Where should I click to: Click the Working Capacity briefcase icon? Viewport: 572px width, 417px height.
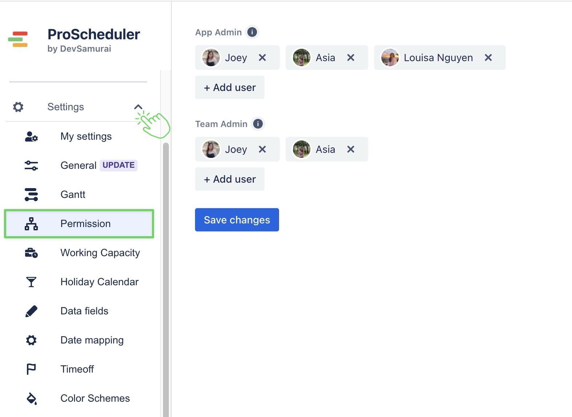[x=31, y=253]
